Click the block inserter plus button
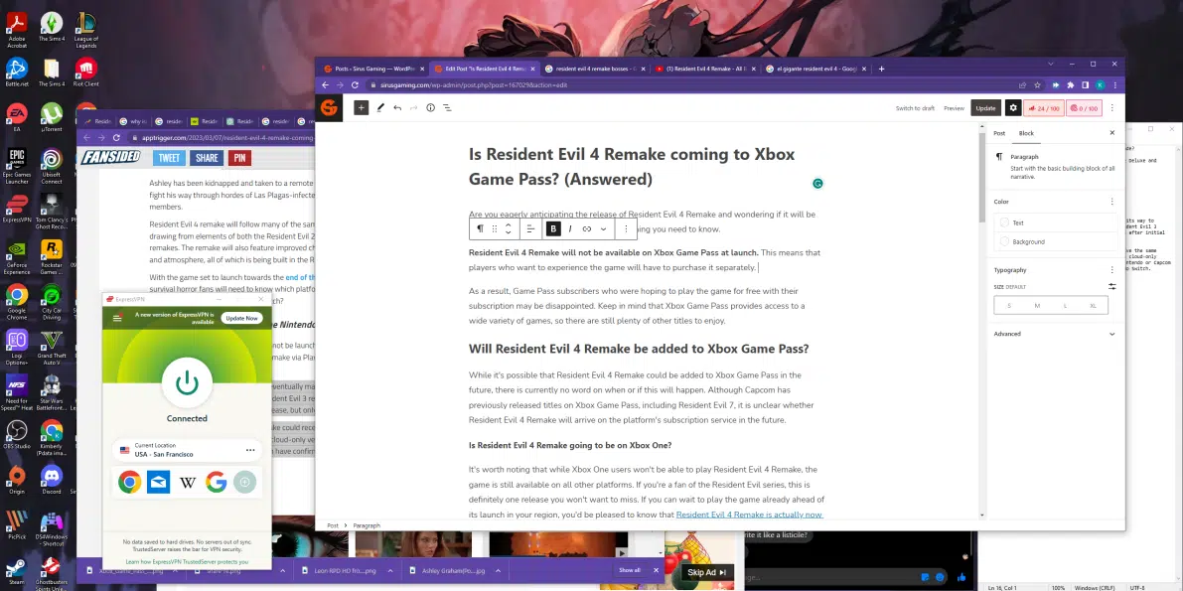 tap(362, 107)
